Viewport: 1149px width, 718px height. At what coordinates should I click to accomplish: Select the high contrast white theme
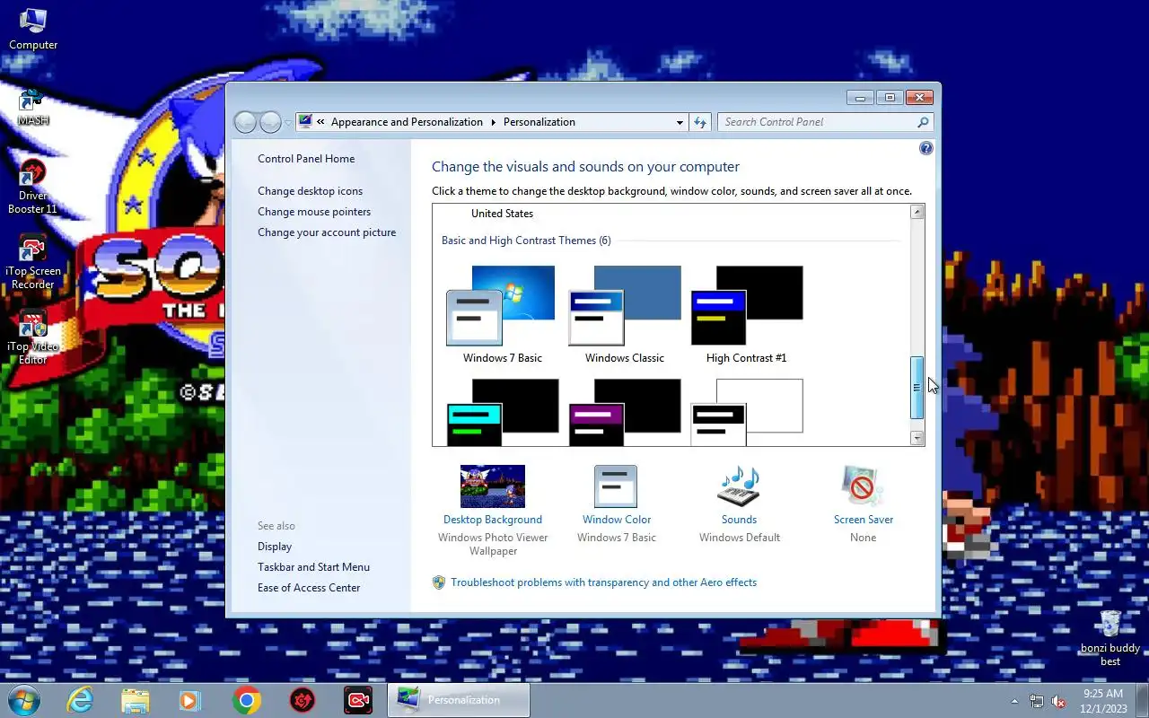pyautogui.click(x=746, y=412)
